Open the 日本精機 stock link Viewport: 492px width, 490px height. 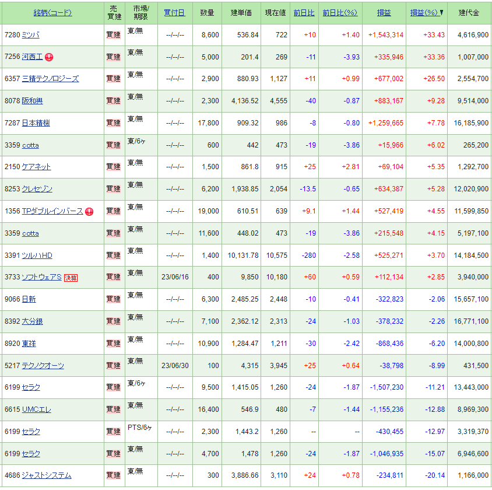(x=36, y=123)
